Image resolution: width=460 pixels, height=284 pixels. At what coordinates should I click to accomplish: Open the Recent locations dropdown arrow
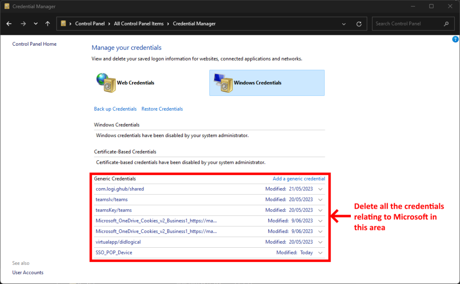(x=36, y=24)
